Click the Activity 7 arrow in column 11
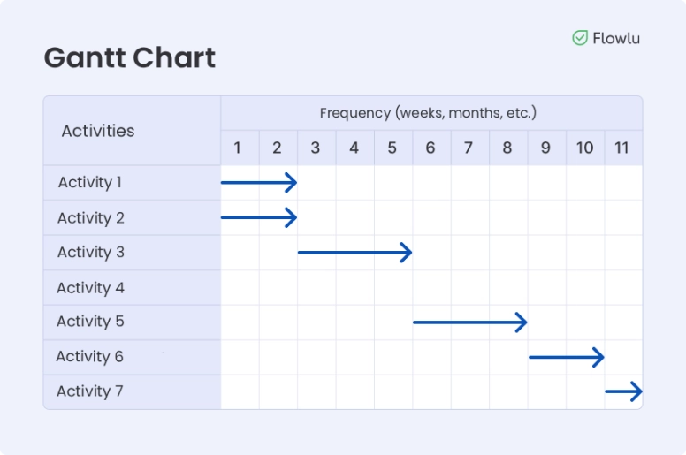The image size is (686, 455). 623,391
